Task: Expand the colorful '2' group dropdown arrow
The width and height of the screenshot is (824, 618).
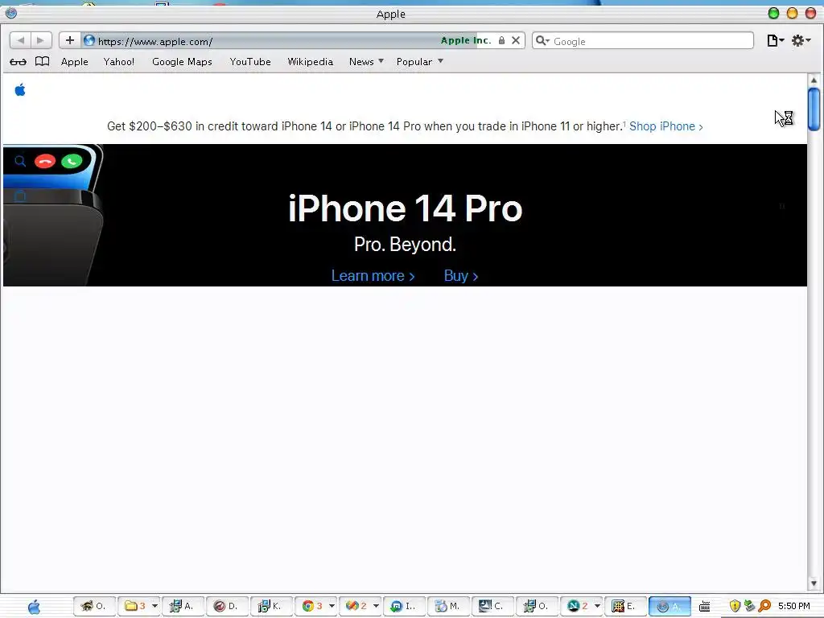Action: (376, 607)
